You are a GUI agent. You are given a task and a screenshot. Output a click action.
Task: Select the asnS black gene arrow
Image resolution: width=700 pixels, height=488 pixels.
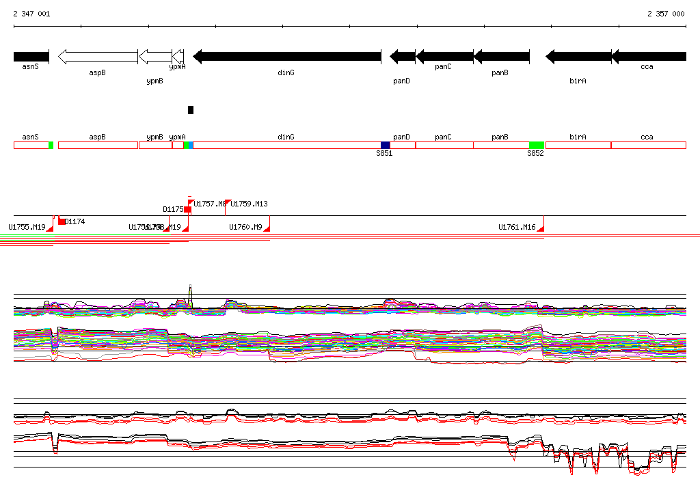[31, 56]
